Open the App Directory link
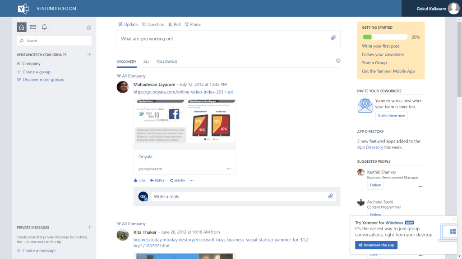 pos(370,147)
